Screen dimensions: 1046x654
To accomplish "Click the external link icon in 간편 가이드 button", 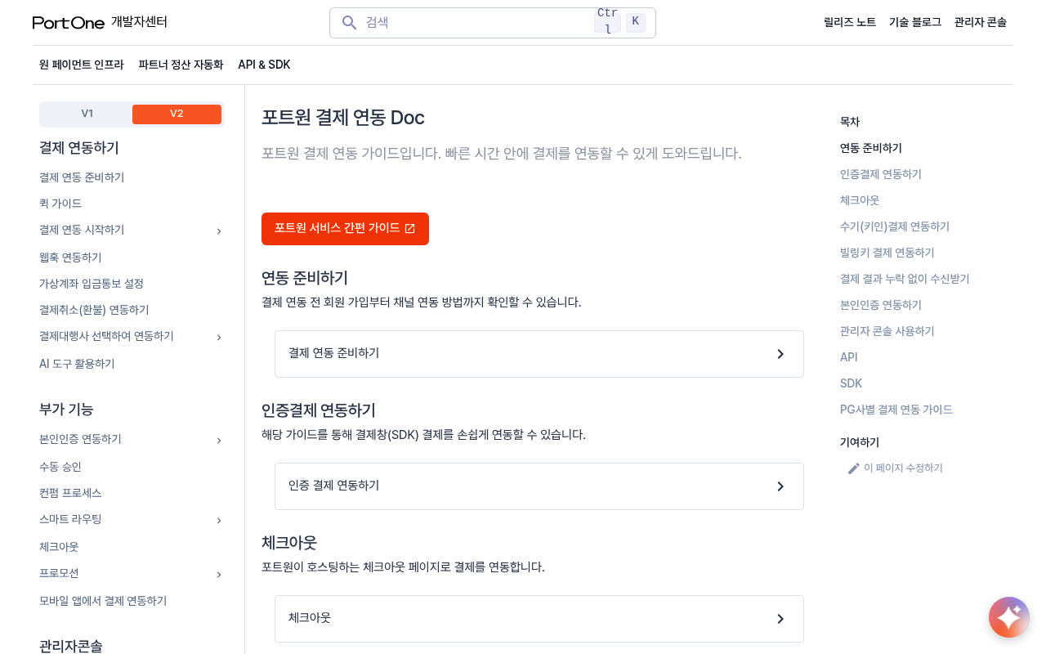I will [x=410, y=229].
